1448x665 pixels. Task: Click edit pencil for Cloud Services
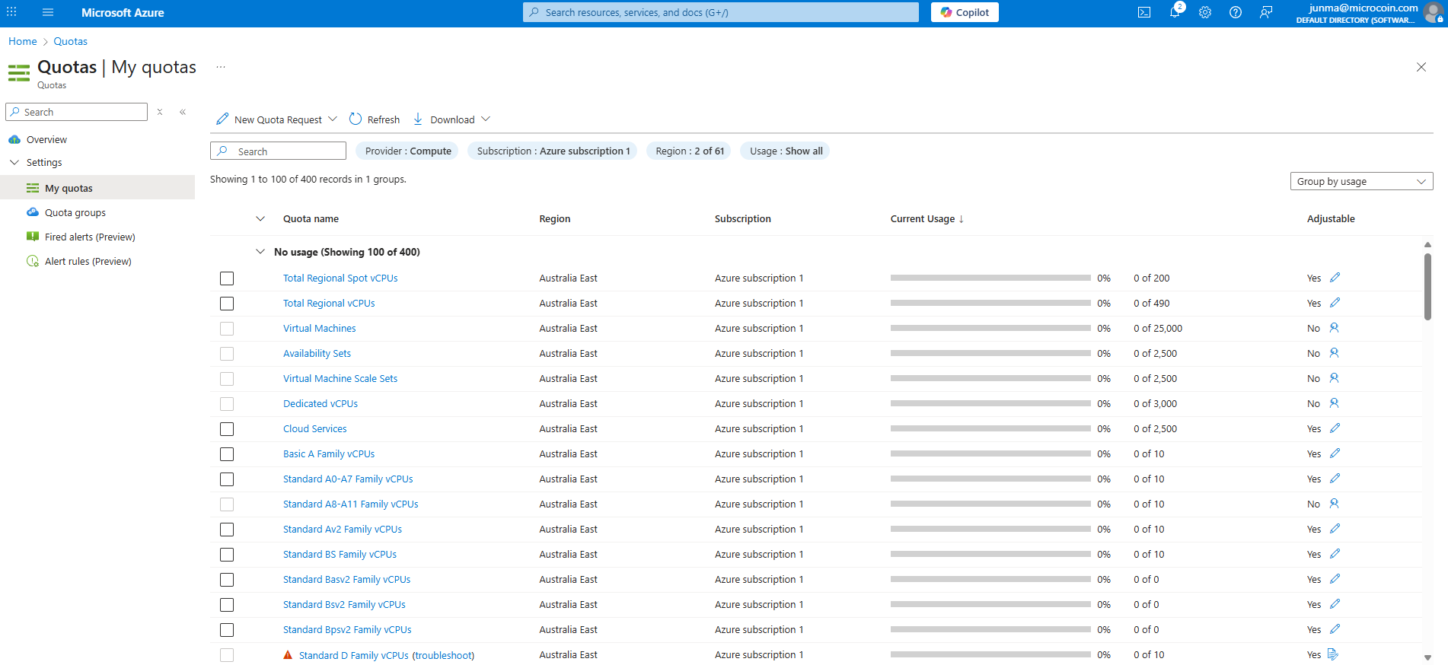pyautogui.click(x=1335, y=428)
